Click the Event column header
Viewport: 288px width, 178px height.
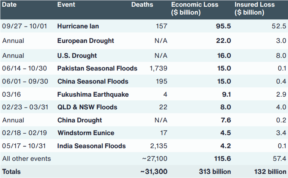(x=66, y=4)
